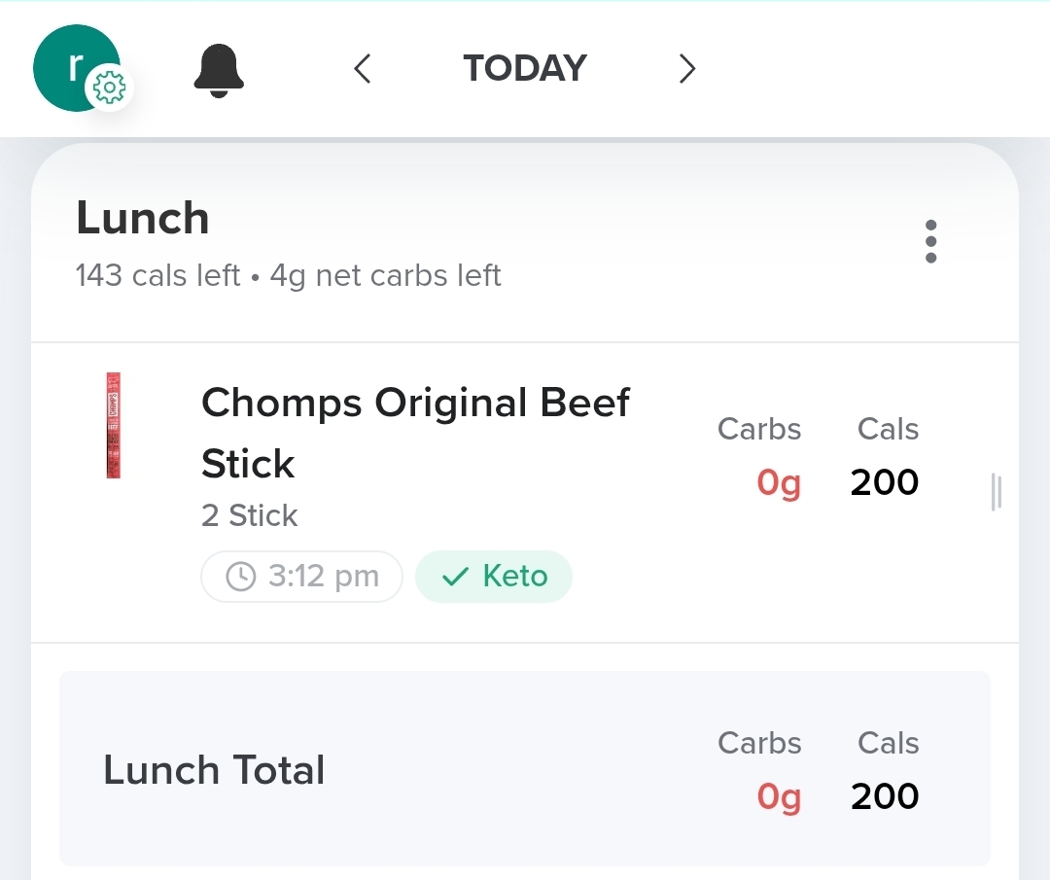Viewport: 1050px width, 880px height.
Task: Open notifications with the bell icon
Action: [x=219, y=71]
